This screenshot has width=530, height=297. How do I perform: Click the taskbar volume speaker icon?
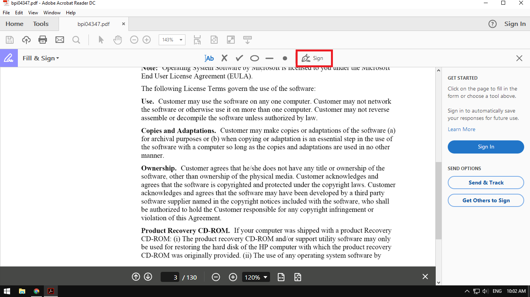coord(485,291)
